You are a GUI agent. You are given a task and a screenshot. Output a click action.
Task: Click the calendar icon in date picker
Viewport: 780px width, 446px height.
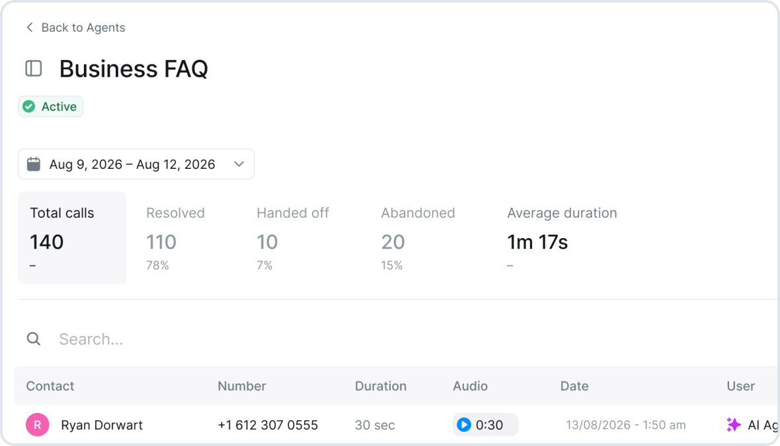pos(33,164)
